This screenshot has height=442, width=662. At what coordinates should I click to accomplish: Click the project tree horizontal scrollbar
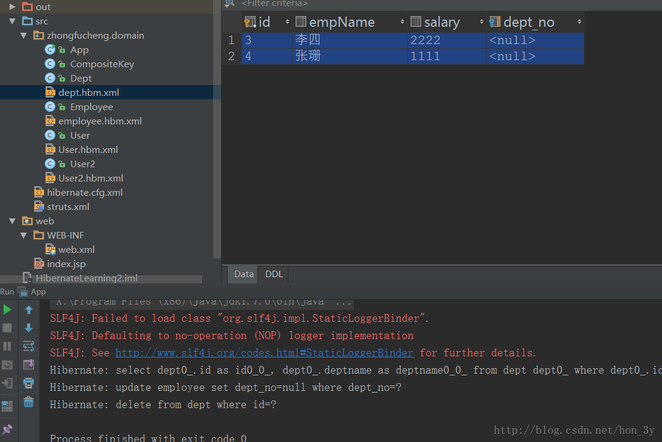(101, 280)
